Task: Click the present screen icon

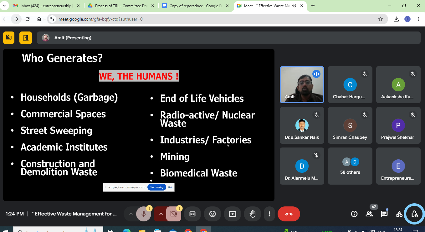Action: (233, 214)
